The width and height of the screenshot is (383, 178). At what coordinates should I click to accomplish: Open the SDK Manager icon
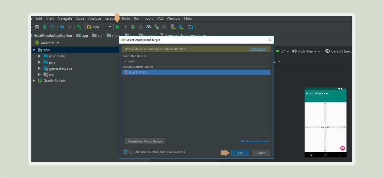[x=181, y=27]
